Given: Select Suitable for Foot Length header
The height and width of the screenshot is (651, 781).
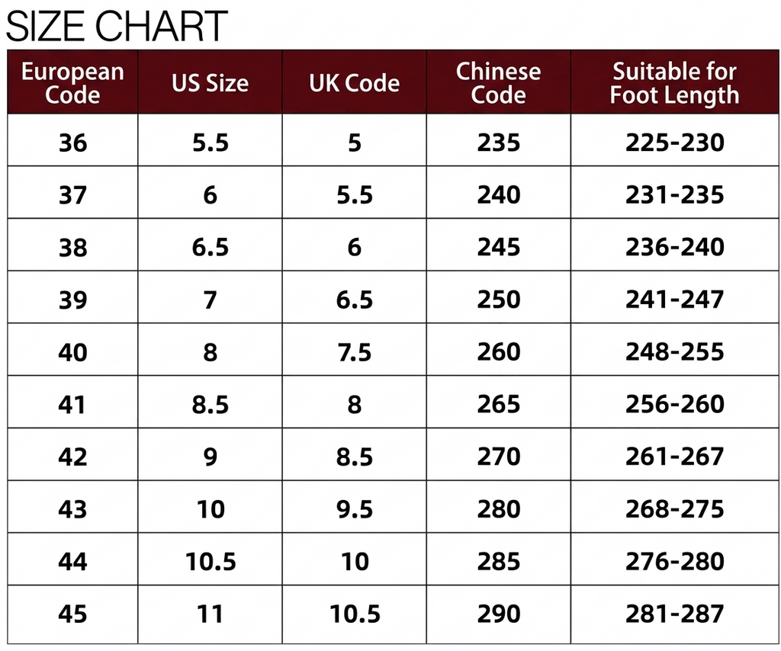Looking at the screenshot, I should click(x=675, y=82).
